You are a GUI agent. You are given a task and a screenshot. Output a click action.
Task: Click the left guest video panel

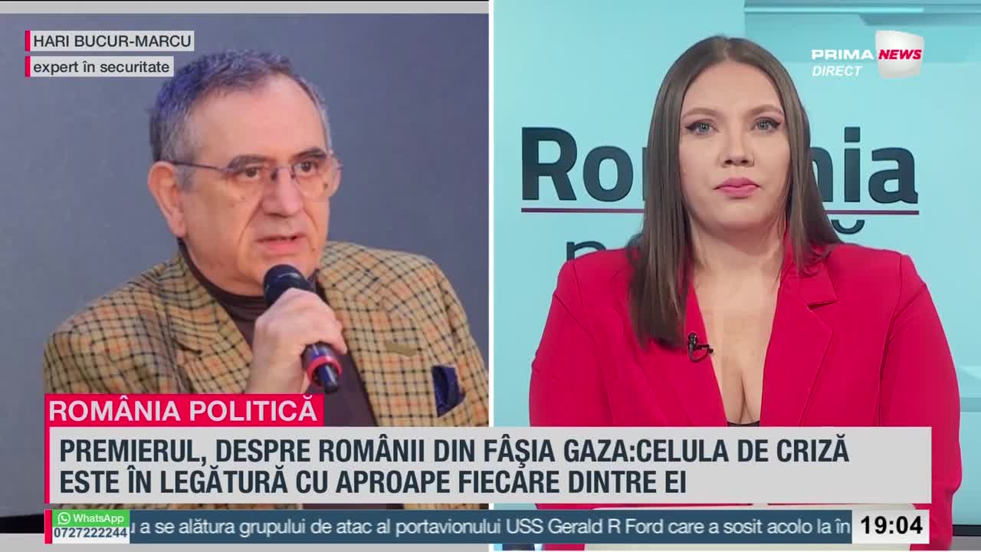(x=244, y=261)
